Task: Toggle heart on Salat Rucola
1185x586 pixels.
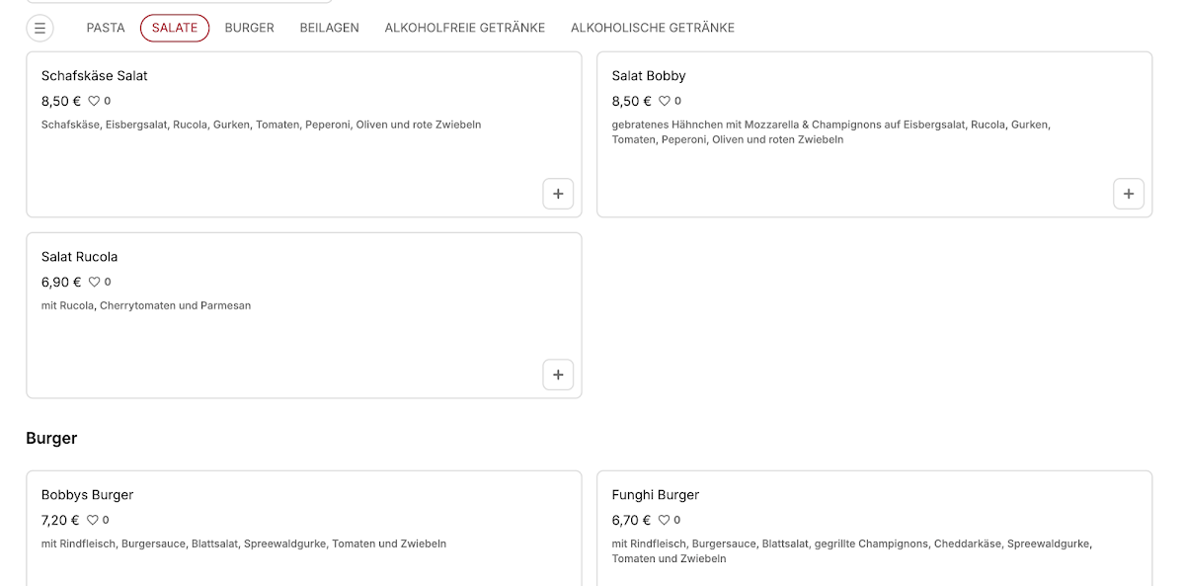Action: pyautogui.click(x=95, y=282)
